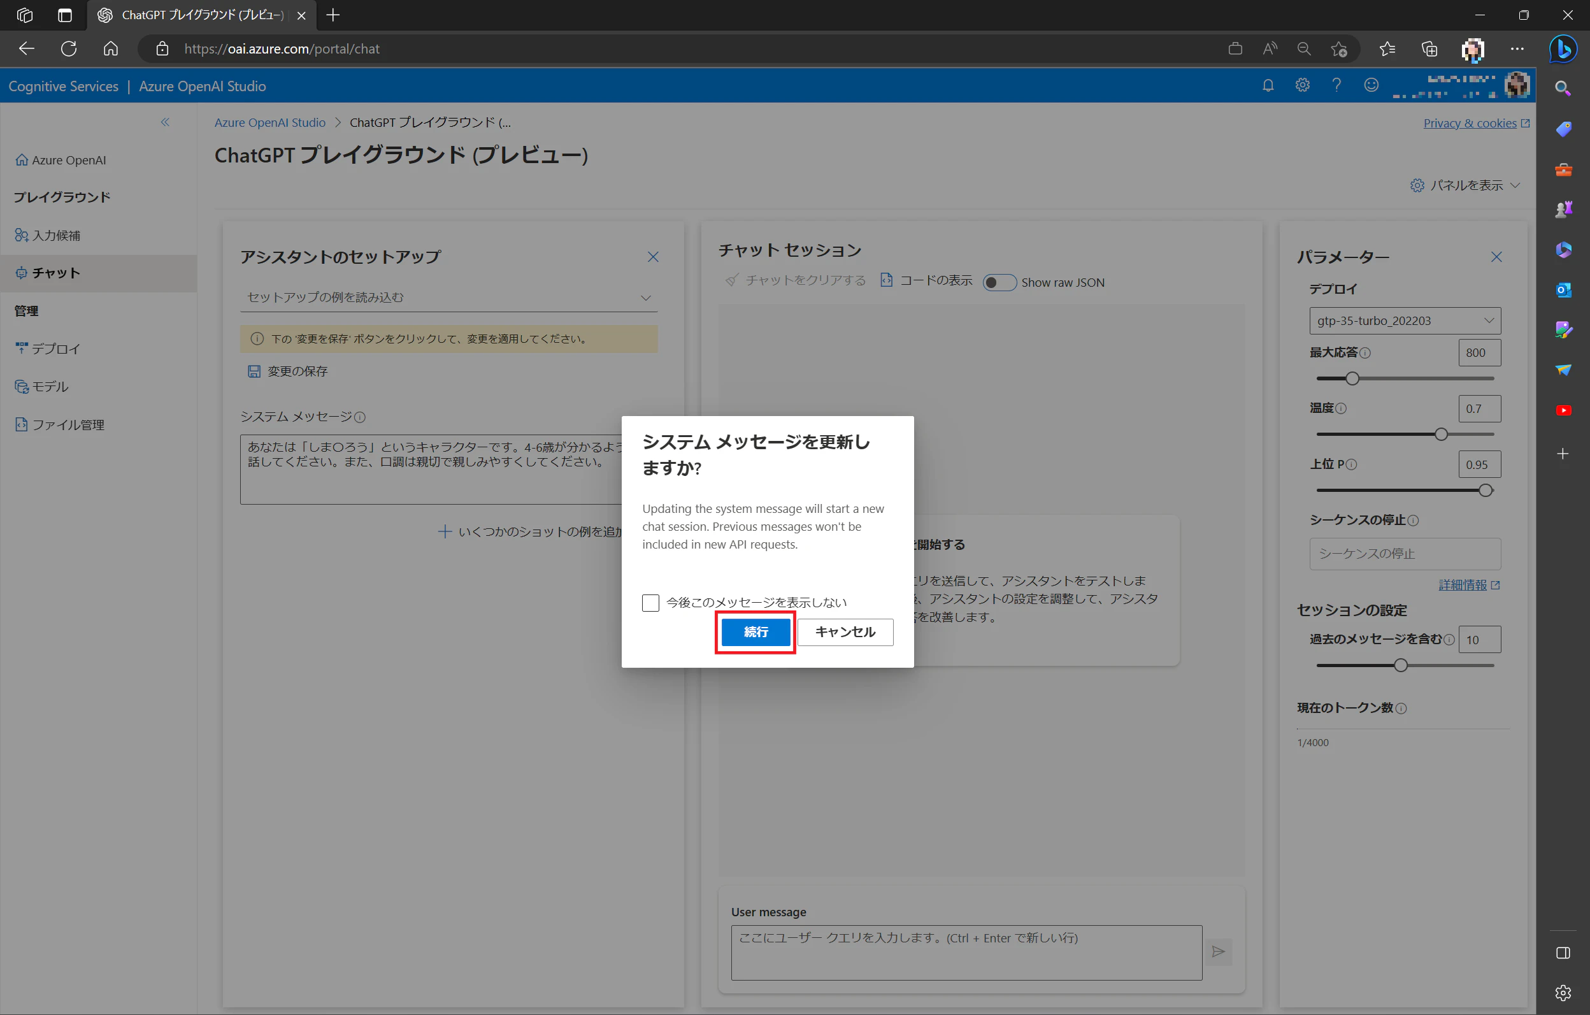Expand the パネルを表示 dropdown
Viewport: 1590px width, 1015px height.
pyautogui.click(x=1465, y=185)
